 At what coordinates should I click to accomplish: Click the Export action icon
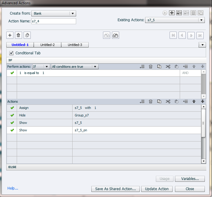click(186, 13)
